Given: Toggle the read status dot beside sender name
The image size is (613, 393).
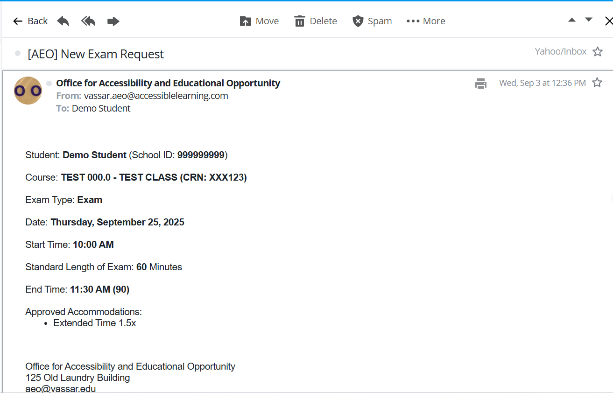Looking at the screenshot, I should [49, 84].
